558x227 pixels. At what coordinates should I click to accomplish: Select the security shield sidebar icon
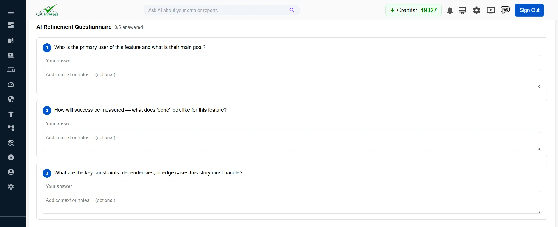pos(11,99)
